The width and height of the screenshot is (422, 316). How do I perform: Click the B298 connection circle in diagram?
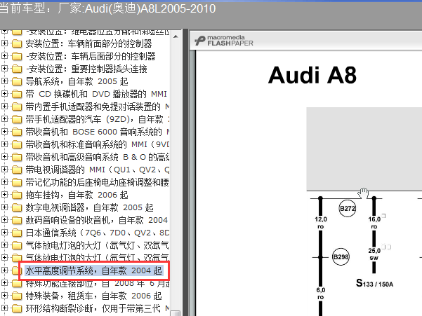(341, 256)
